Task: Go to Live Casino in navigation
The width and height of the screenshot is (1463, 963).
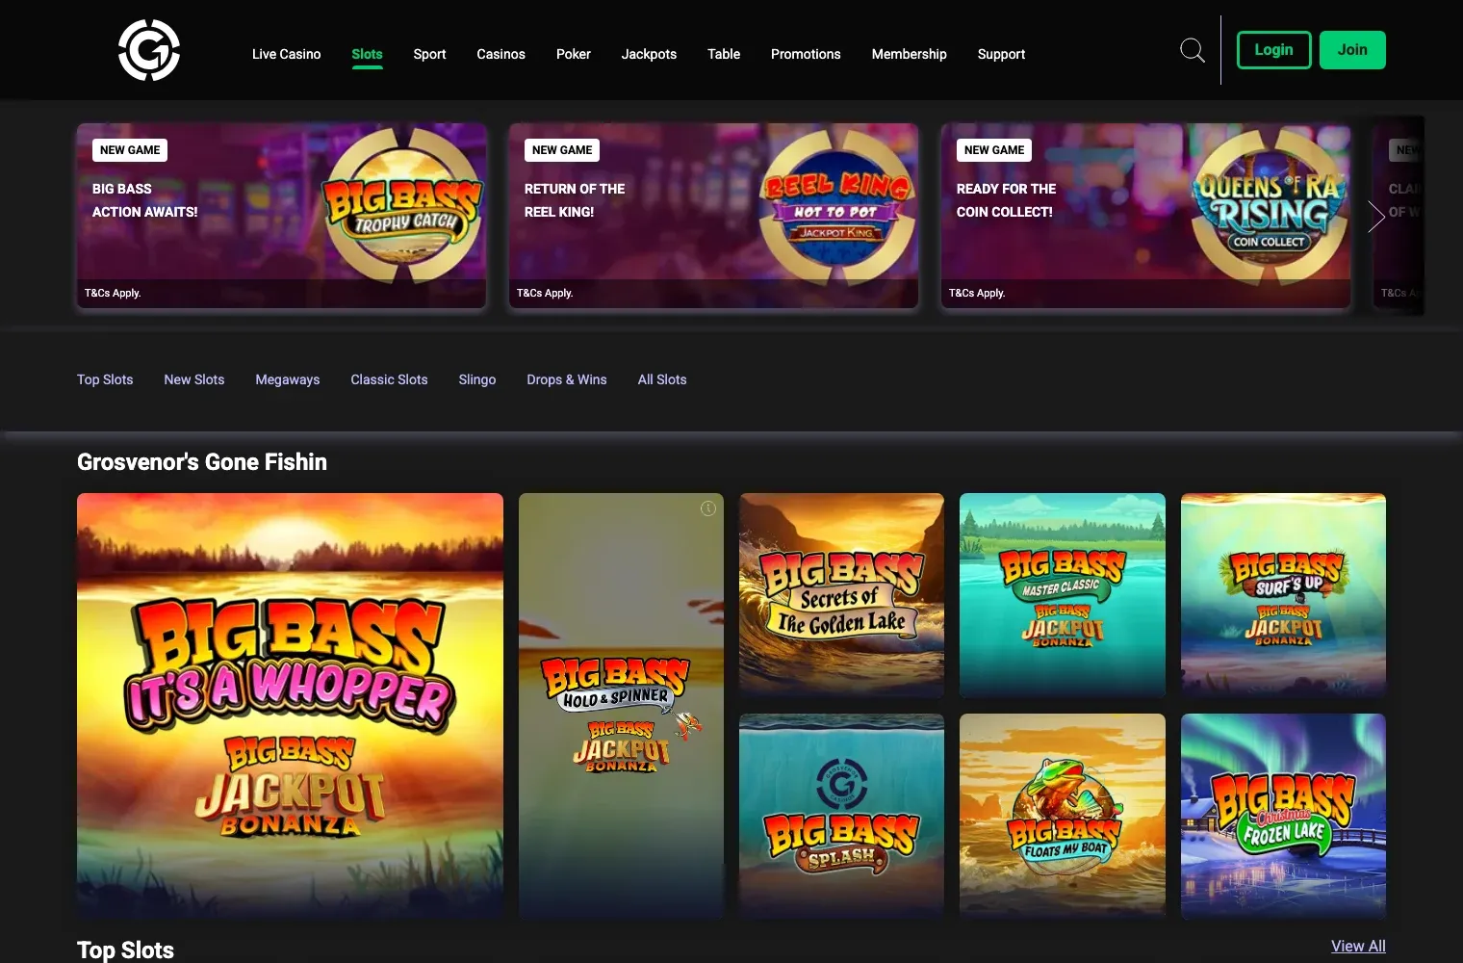Action: 286,54
